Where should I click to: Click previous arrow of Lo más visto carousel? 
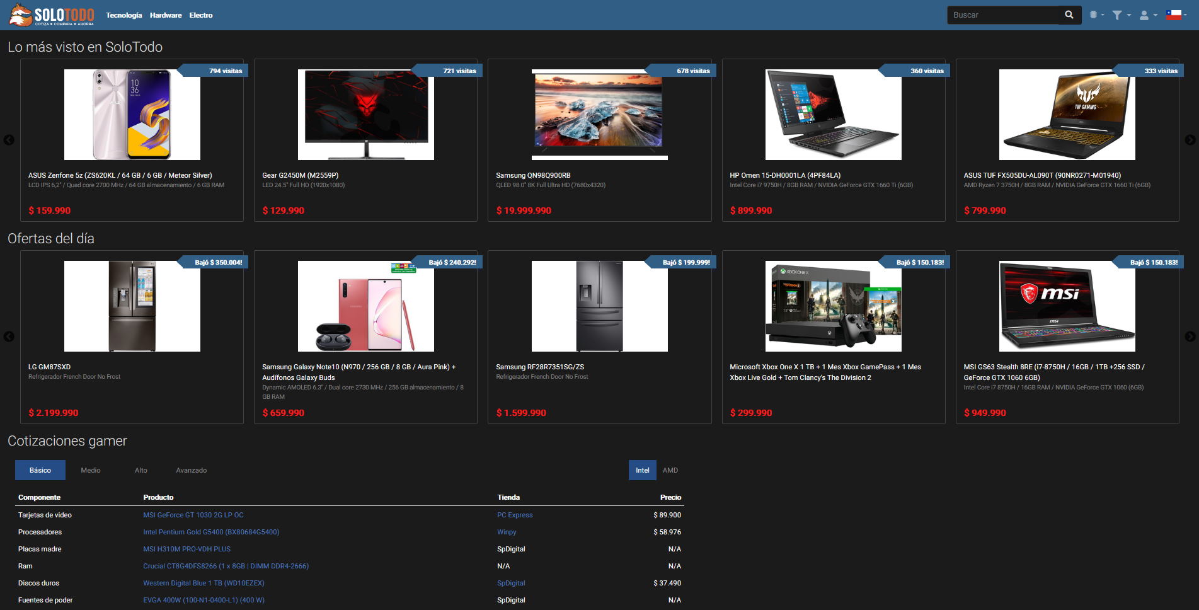9,140
